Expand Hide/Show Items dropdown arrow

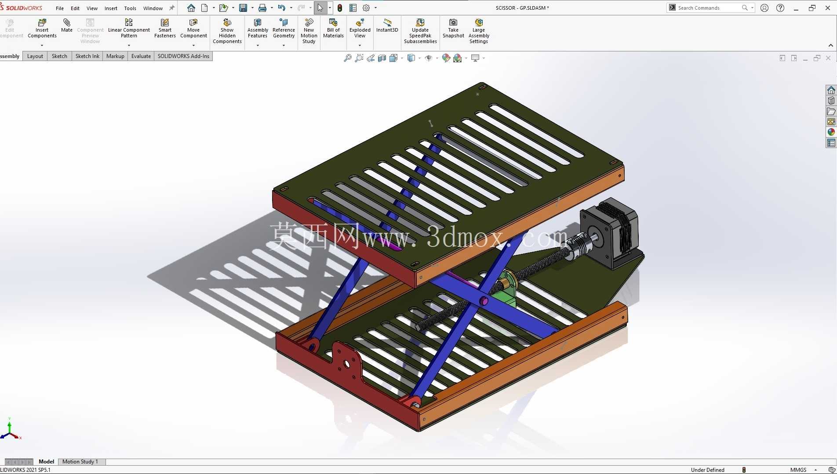click(x=437, y=58)
